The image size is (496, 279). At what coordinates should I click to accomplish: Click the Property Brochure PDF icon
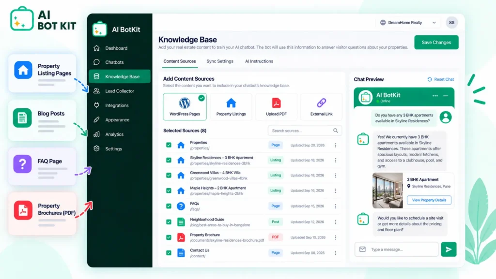pyautogui.click(x=181, y=237)
